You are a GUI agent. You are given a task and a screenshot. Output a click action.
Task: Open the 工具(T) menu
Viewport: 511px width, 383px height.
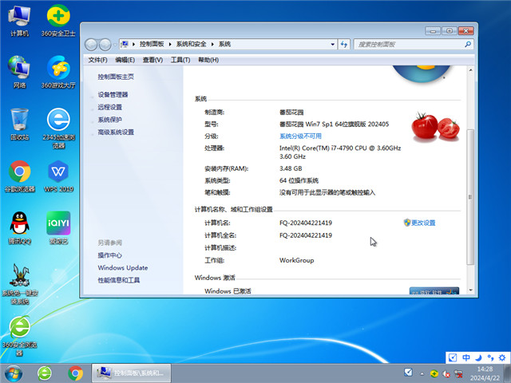point(180,60)
